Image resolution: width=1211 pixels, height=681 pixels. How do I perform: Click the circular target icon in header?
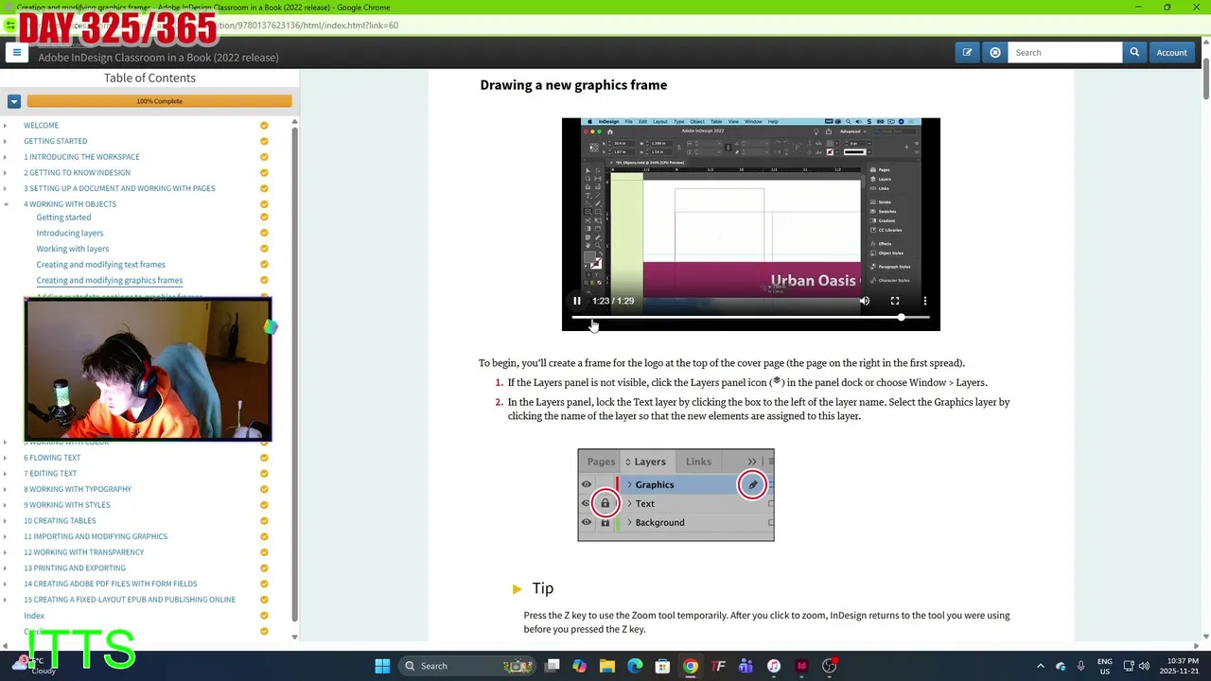pyautogui.click(x=995, y=53)
